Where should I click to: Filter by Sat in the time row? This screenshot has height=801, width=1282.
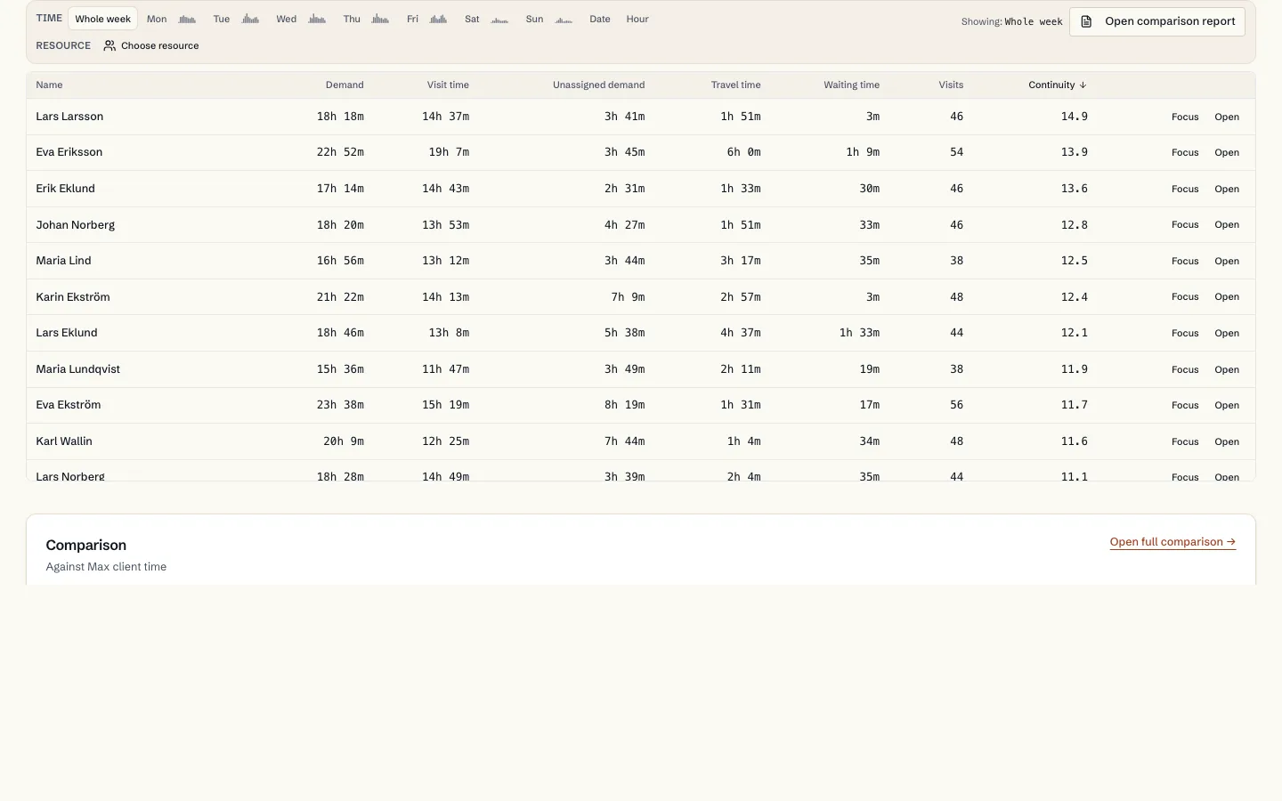(x=486, y=19)
